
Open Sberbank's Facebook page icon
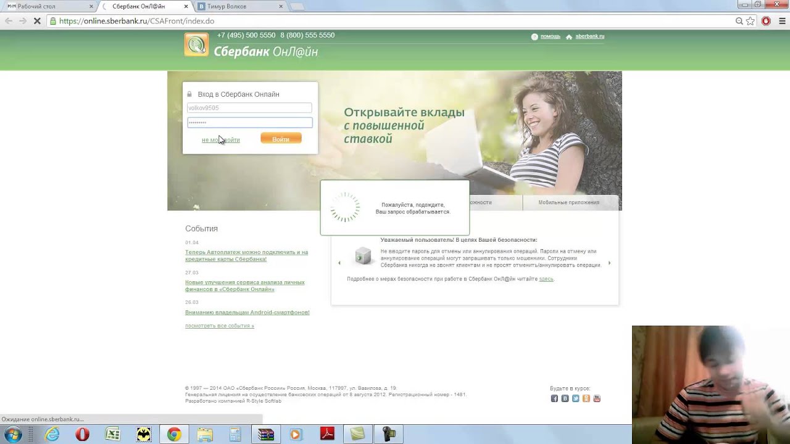tap(554, 398)
